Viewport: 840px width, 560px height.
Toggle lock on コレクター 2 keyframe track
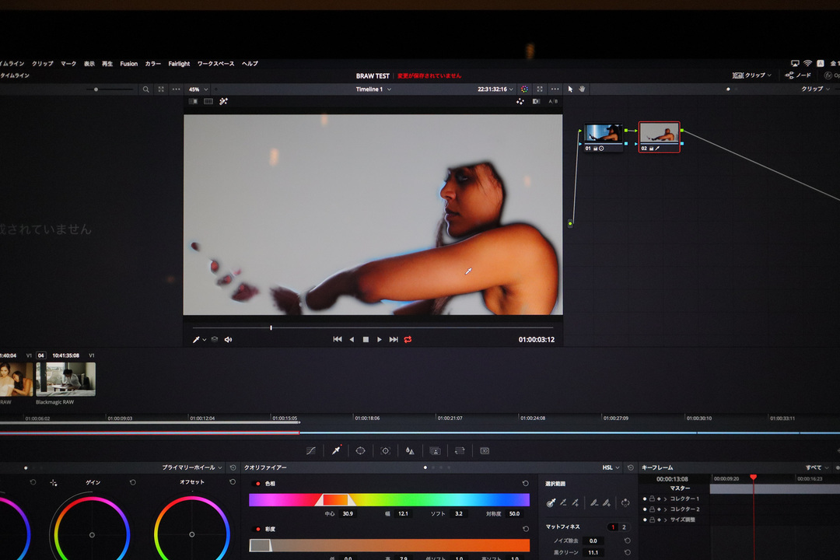pos(652,509)
